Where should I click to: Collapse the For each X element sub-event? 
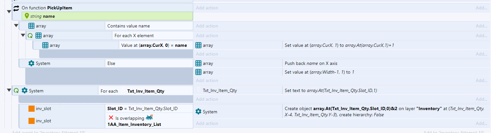pos(23,36)
